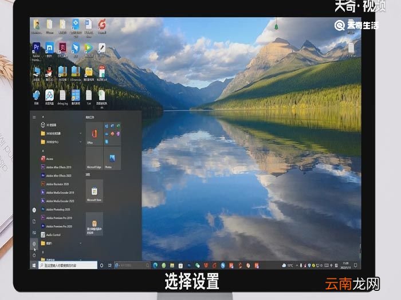Open the weather 11°C taskbar widget
The width and height of the screenshot is (401, 300).
(x=287, y=266)
